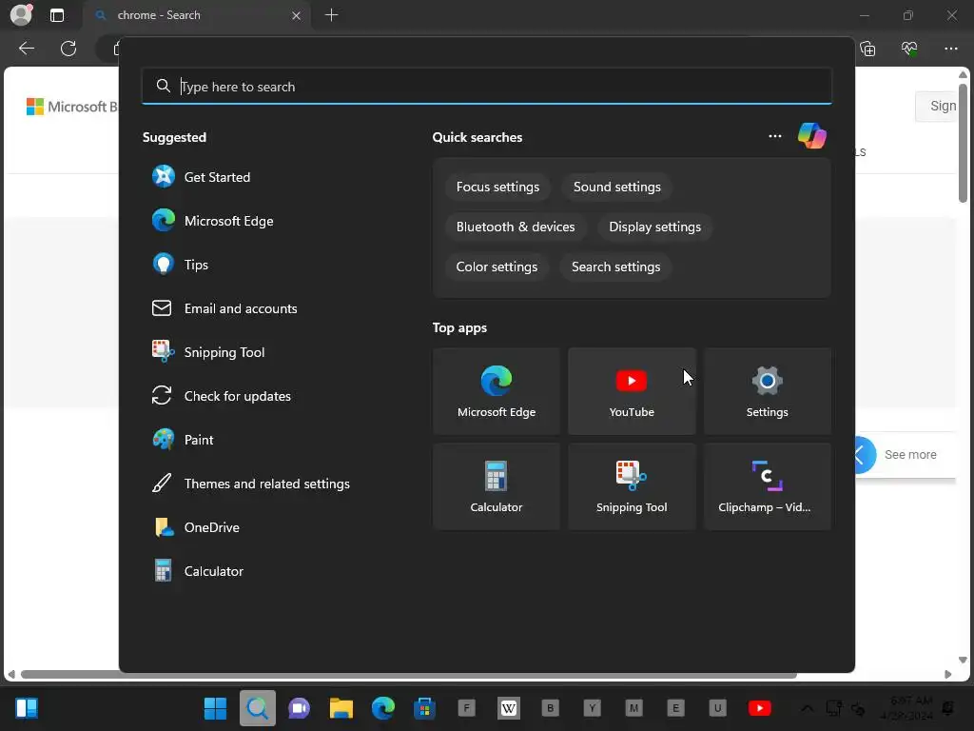The image size is (974, 731).
Task: Open Email and accounts settings
Action: point(224,308)
